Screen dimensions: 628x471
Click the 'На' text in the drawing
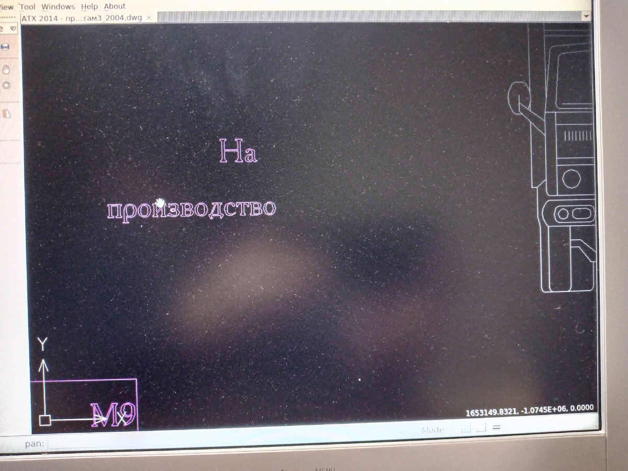click(x=238, y=151)
